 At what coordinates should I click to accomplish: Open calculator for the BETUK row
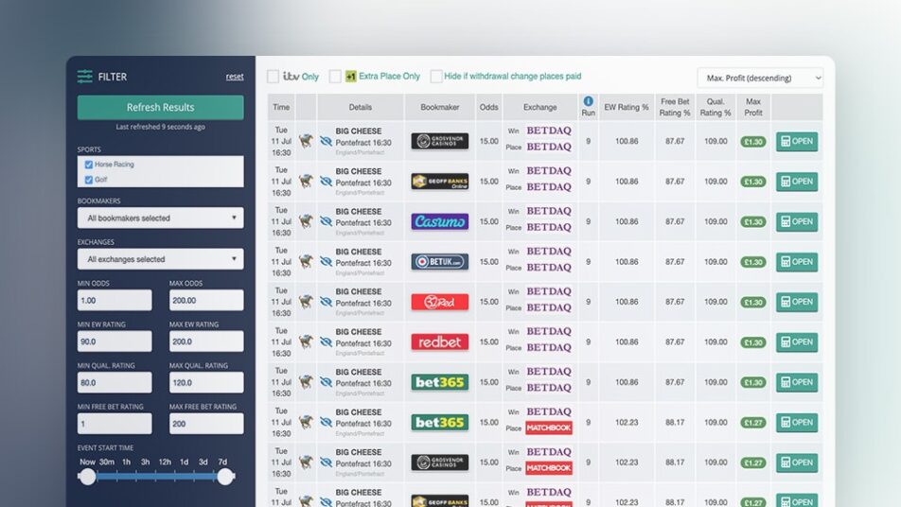pyautogui.click(x=797, y=262)
